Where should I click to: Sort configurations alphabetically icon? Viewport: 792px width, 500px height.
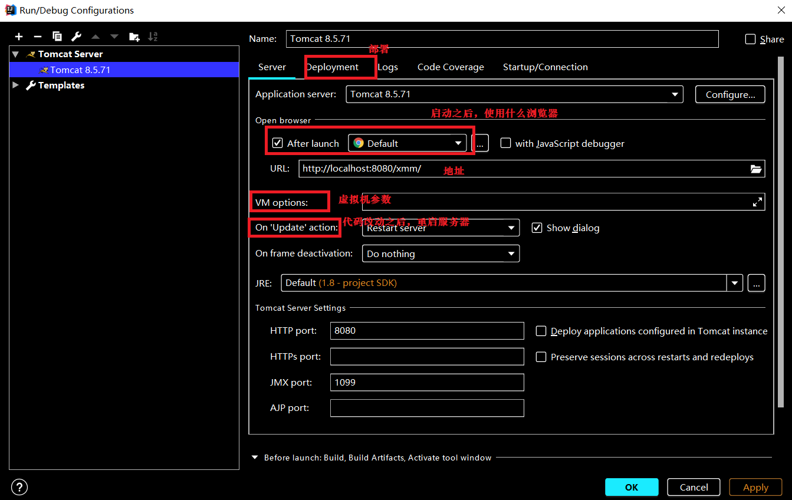click(153, 37)
